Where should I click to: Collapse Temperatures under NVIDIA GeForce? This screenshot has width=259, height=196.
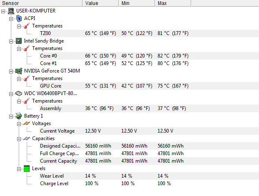point(19,79)
